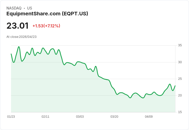Click the US market label
The image size is (189, 130).
coord(30,8)
